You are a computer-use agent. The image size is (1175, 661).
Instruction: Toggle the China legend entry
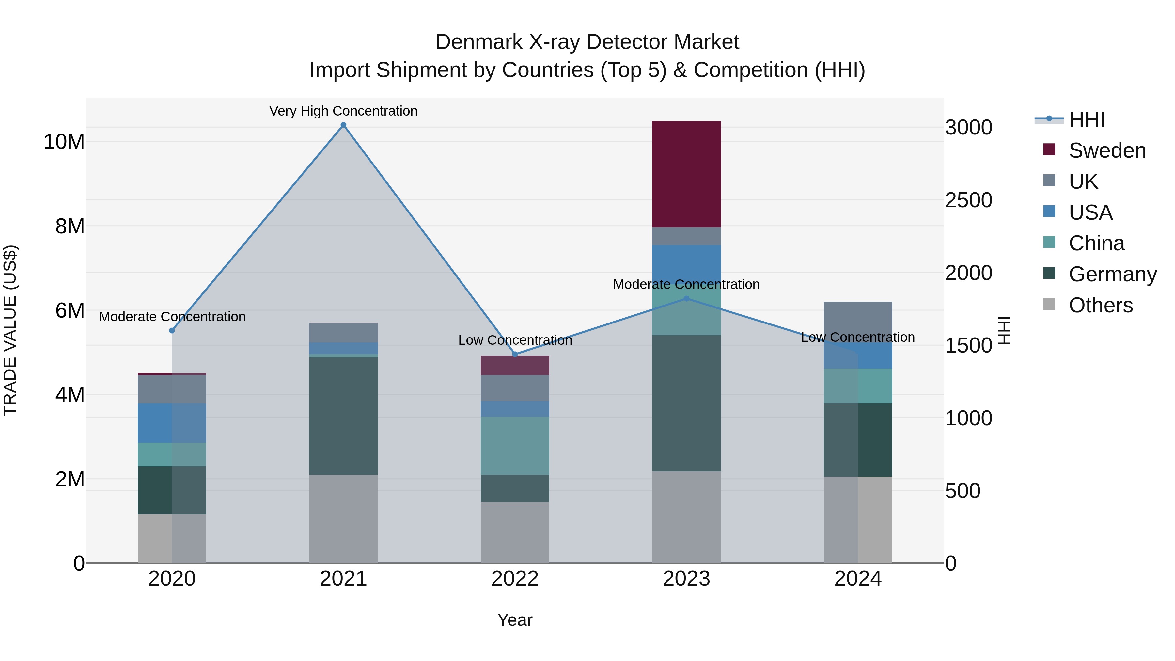click(x=1084, y=243)
